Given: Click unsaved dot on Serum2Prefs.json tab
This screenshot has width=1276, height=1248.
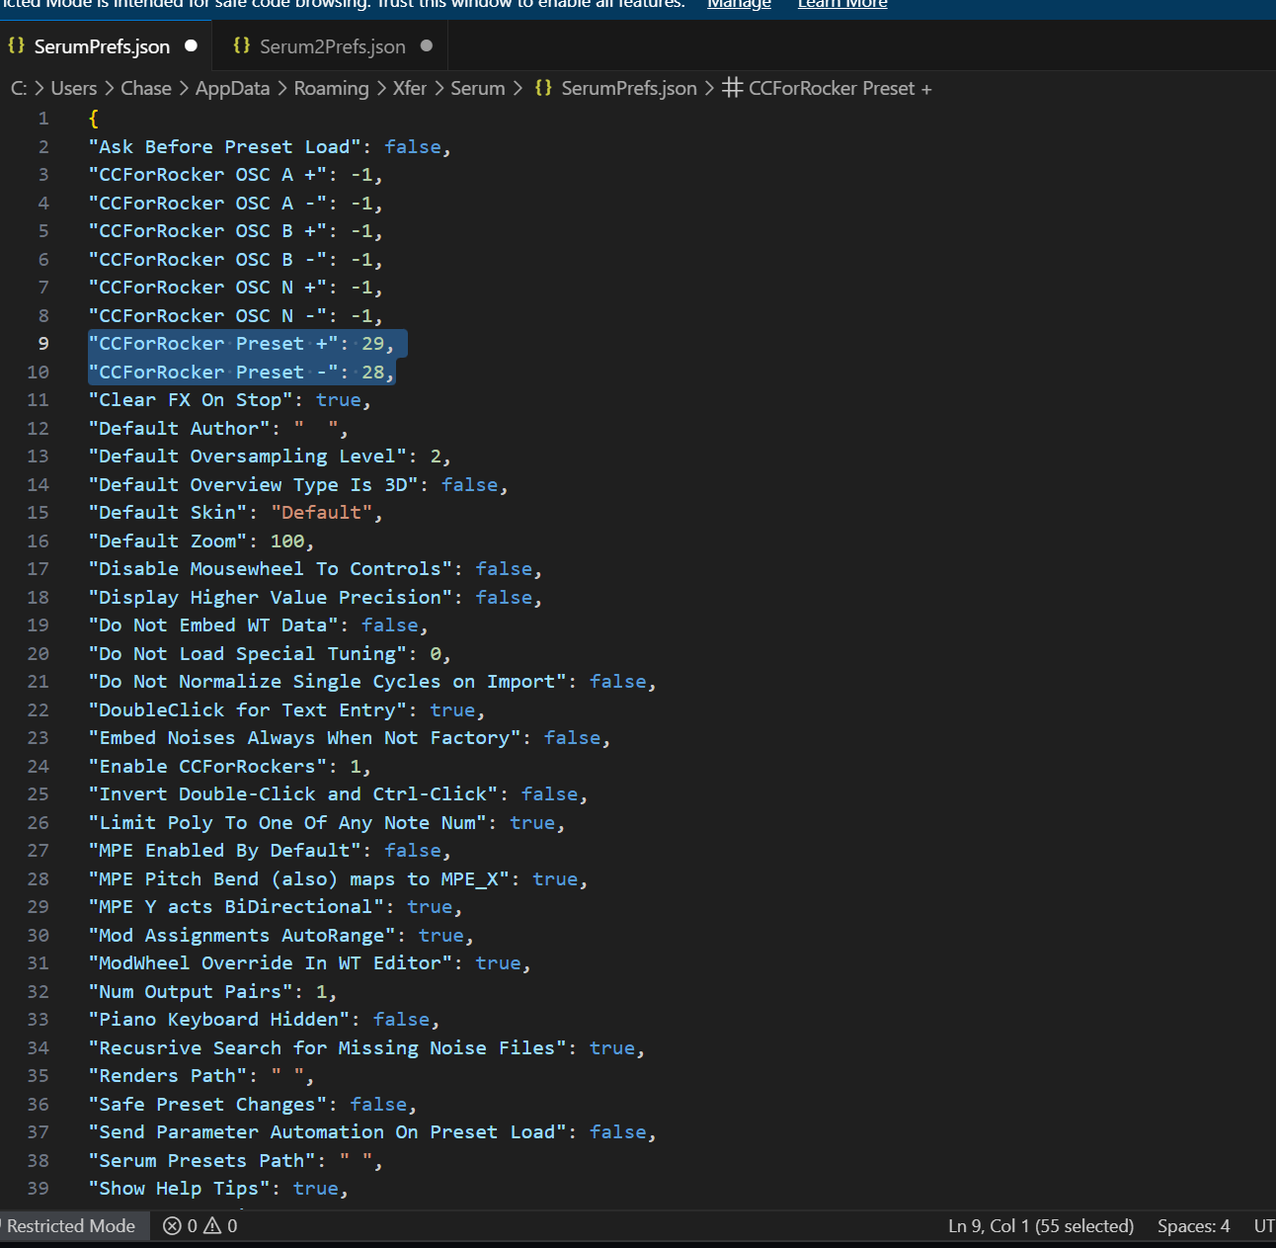Looking at the screenshot, I should coord(427,45).
